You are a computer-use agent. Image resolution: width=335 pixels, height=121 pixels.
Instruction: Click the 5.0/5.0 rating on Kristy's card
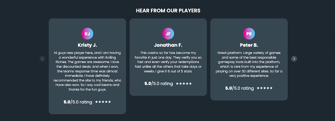pos(78,102)
